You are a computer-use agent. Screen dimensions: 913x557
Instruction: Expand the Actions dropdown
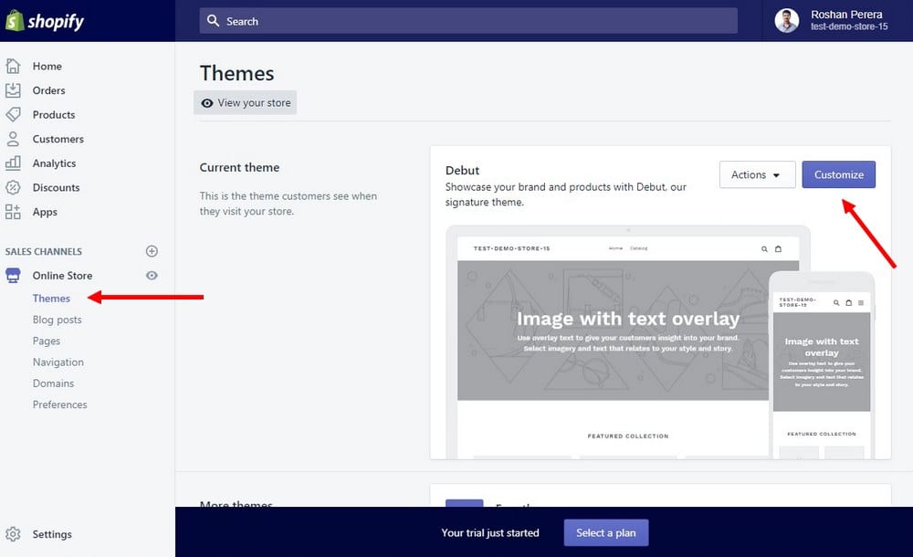[757, 174]
